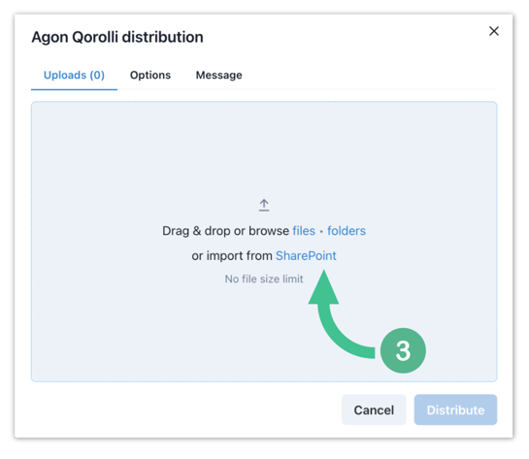Image resolution: width=529 pixels, height=459 pixels.
Task: Browse for files via the files link
Action: pos(304,231)
